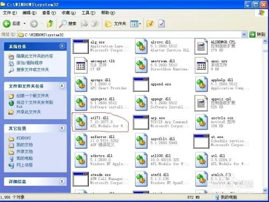Collapse the 其它位置 panel
Image resolution: width=269 pixels, height=202 pixels.
62,128
